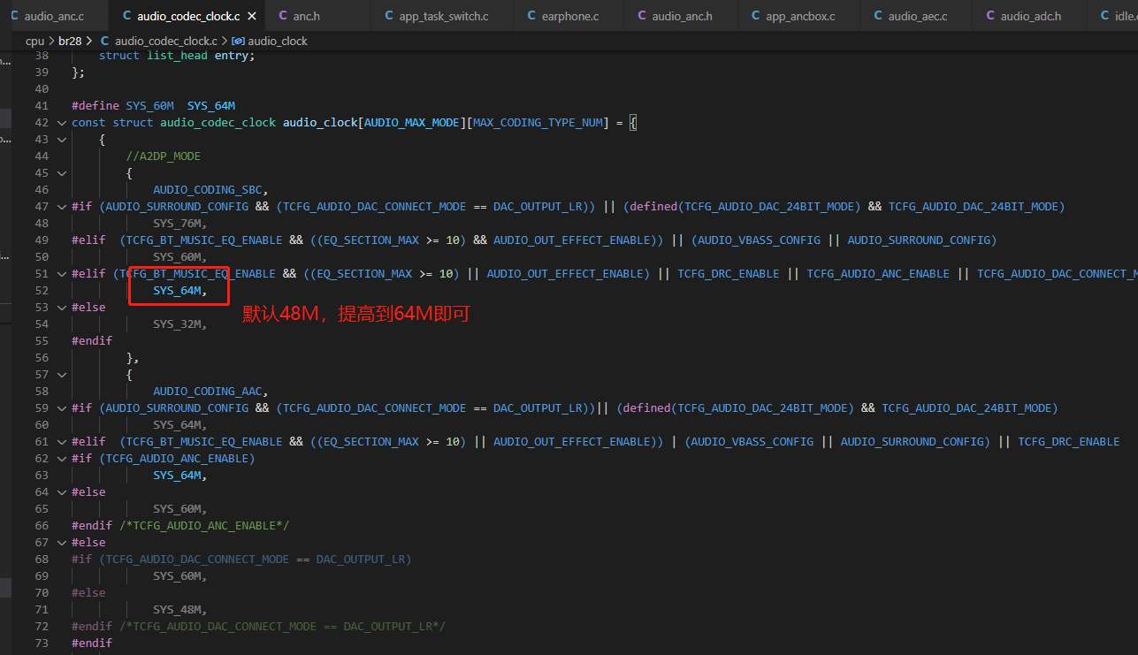1138x655 pixels.
Task: Fold the #else region at line 53
Action: [x=61, y=308]
